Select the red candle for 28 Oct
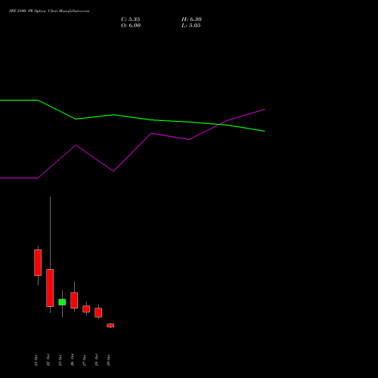Screen dimensions: 378x378 98,312
